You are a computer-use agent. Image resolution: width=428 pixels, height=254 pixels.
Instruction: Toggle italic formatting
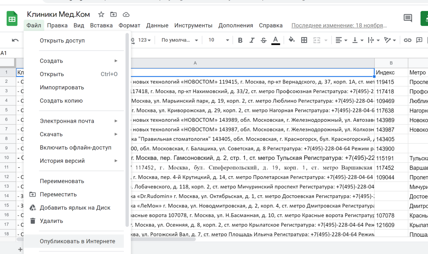coord(252,40)
